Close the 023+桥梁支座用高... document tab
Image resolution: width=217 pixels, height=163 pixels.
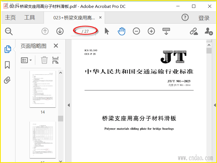[x=100, y=17]
